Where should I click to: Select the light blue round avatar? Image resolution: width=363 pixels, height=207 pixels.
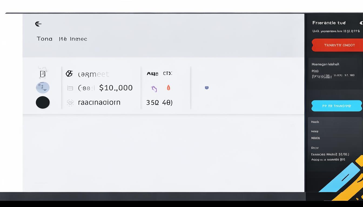[x=43, y=88]
